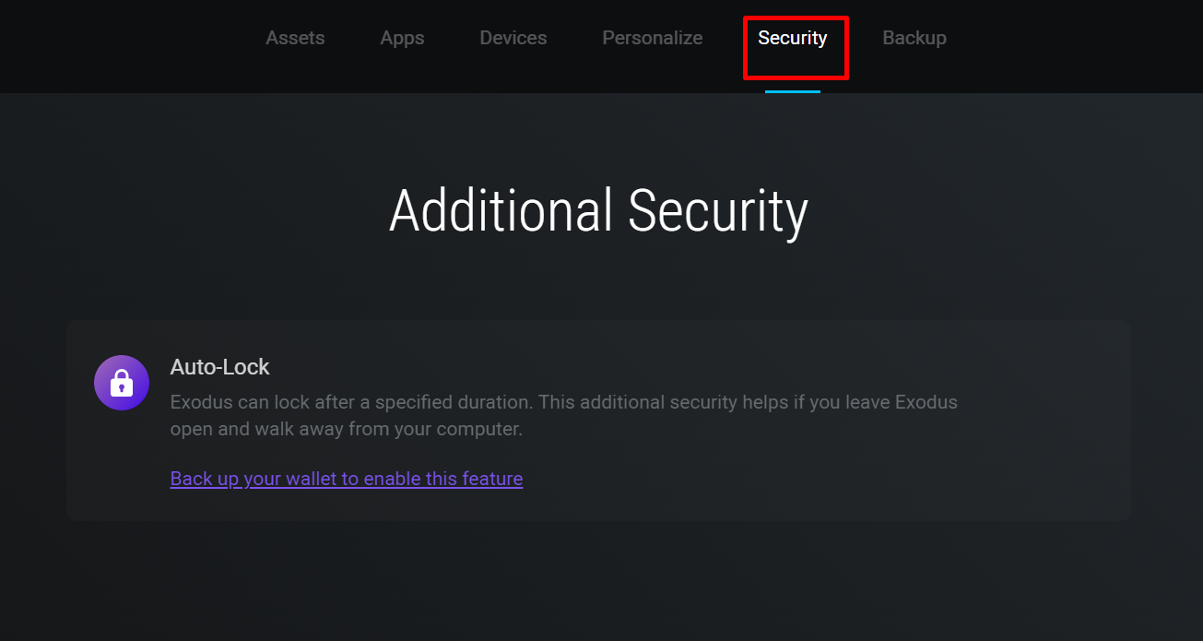
Task: Click 'open and walk away from your computer' text
Action: point(347,429)
